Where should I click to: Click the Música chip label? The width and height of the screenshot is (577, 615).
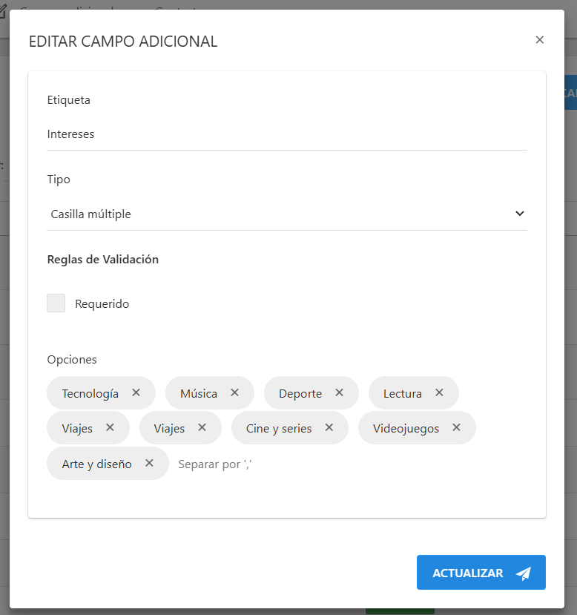pyautogui.click(x=199, y=393)
